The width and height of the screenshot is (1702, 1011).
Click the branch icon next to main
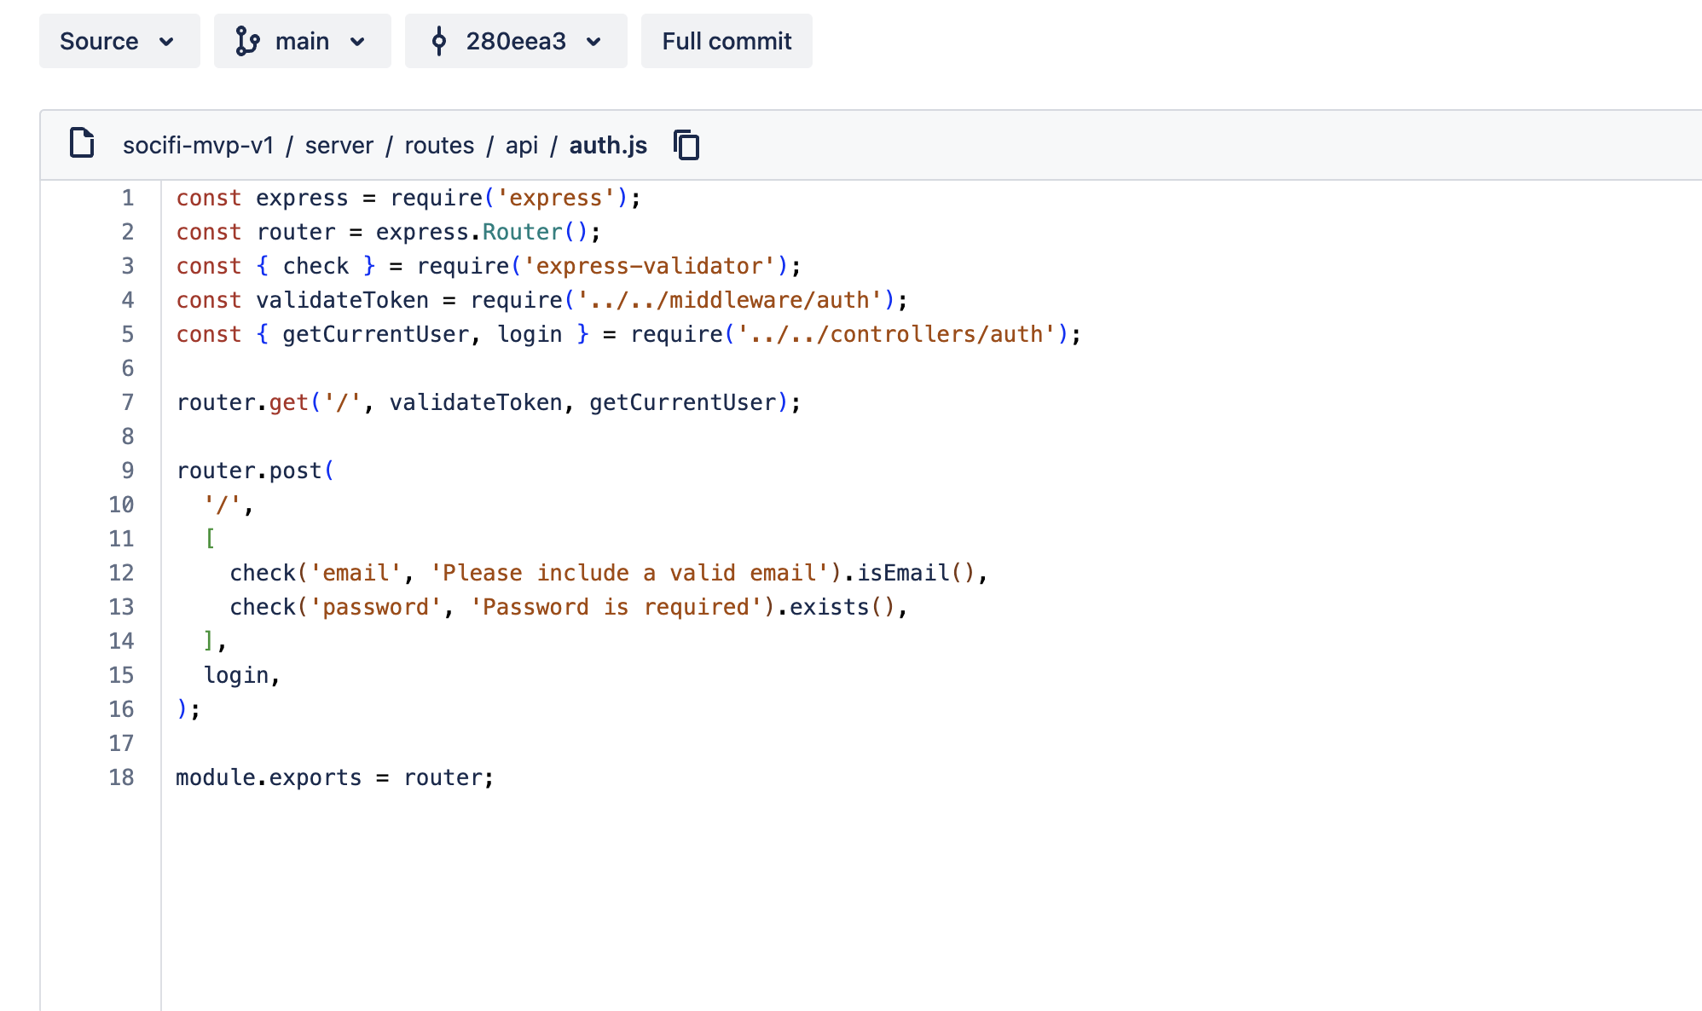coord(247,41)
